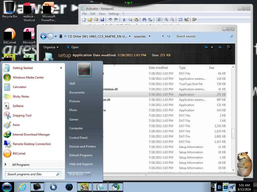The image size is (257, 192).
Task: Open shut down options arrow
Action: pyautogui.click(x=88, y=174)
